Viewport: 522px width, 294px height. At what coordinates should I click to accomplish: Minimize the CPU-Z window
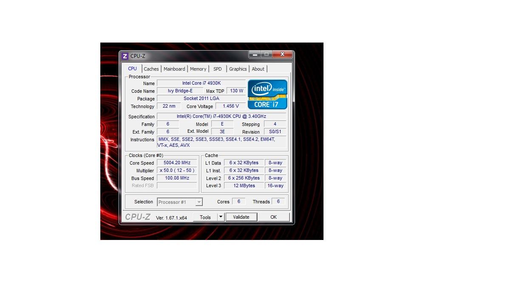click(x=255, y=54)
